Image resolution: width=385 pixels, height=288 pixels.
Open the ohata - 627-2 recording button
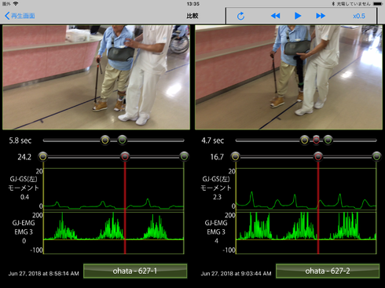coord(328,271)
